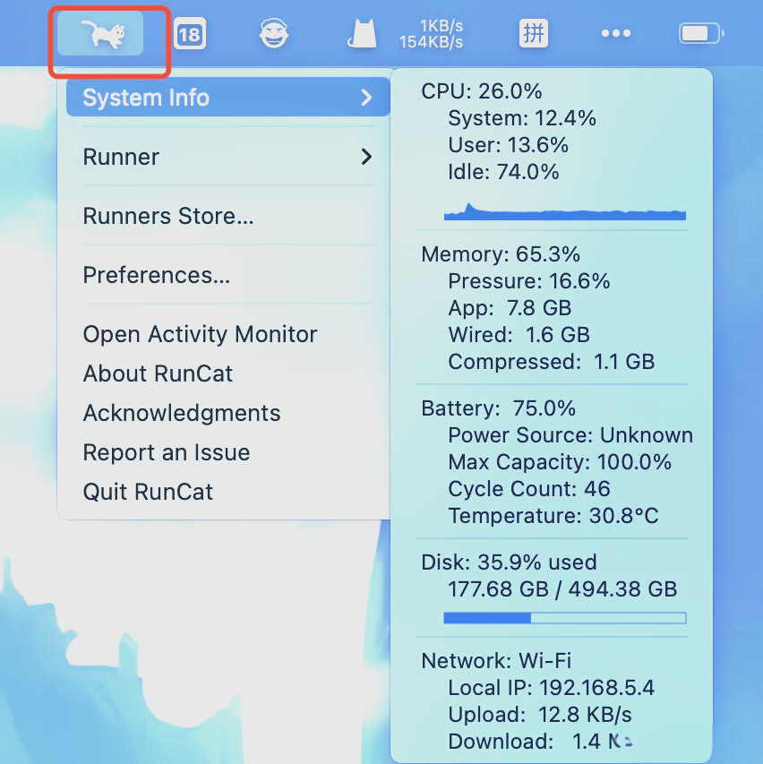763x764 pixels.
Task: Click the Disk: 35.9% used line
Action: click(509, 562)
